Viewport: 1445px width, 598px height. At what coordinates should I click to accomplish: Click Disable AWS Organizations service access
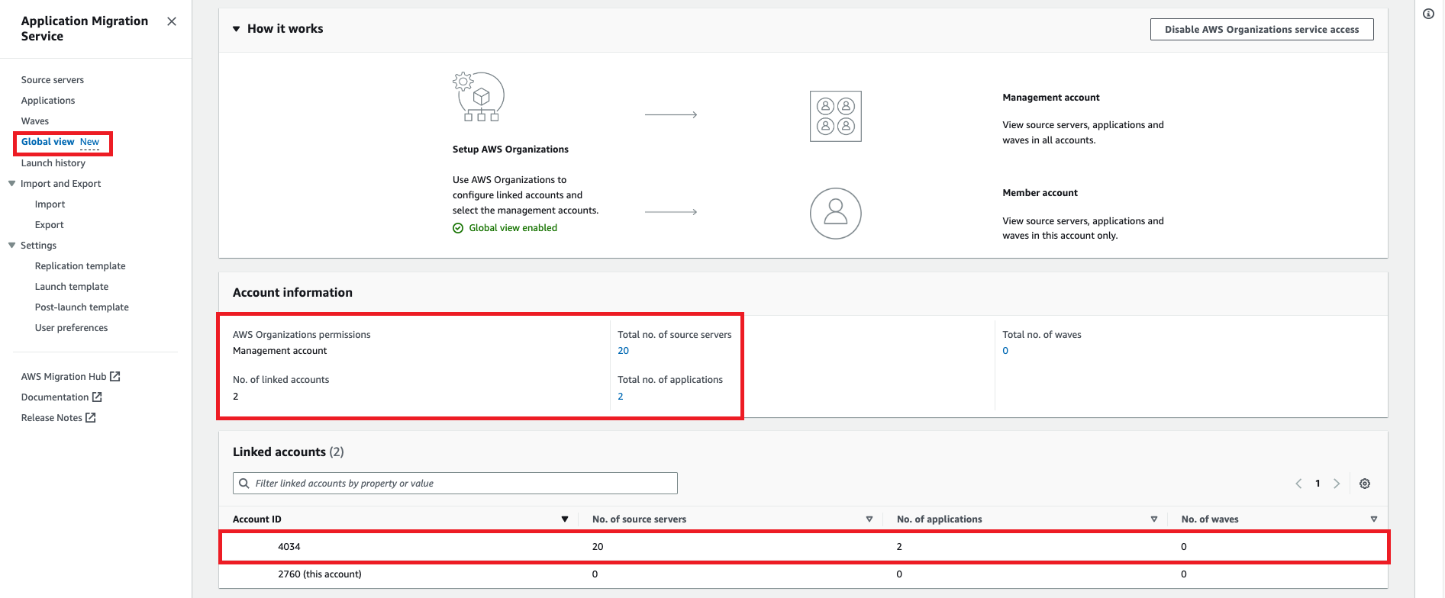pos(1262,30)
